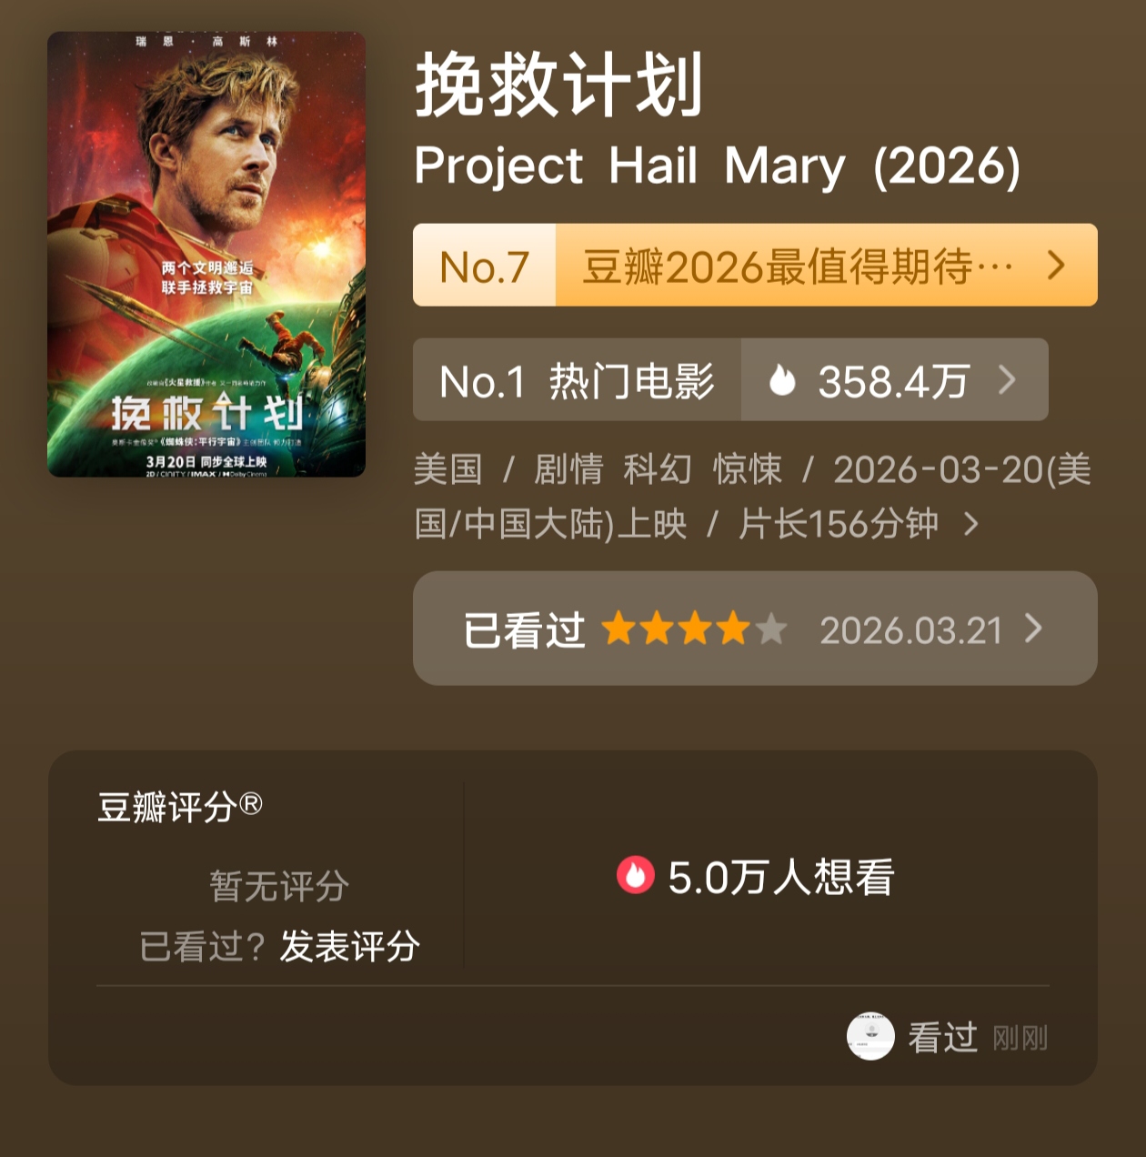Expand movie details chevron after 片长156分钟
1146x1157 pixels.
click(x=971, y=524)
